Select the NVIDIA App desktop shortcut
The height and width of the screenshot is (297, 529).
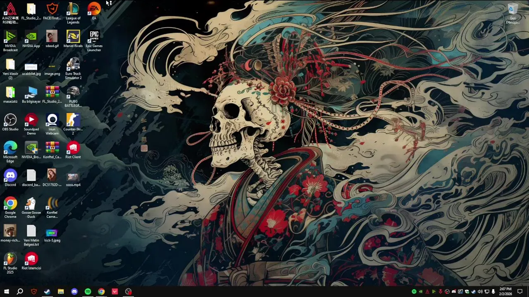click(31, 39)
